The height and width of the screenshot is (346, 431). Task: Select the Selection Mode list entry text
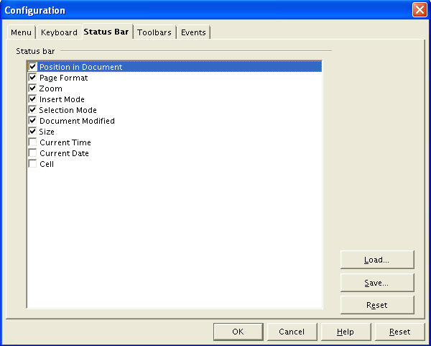click(68, 110)
